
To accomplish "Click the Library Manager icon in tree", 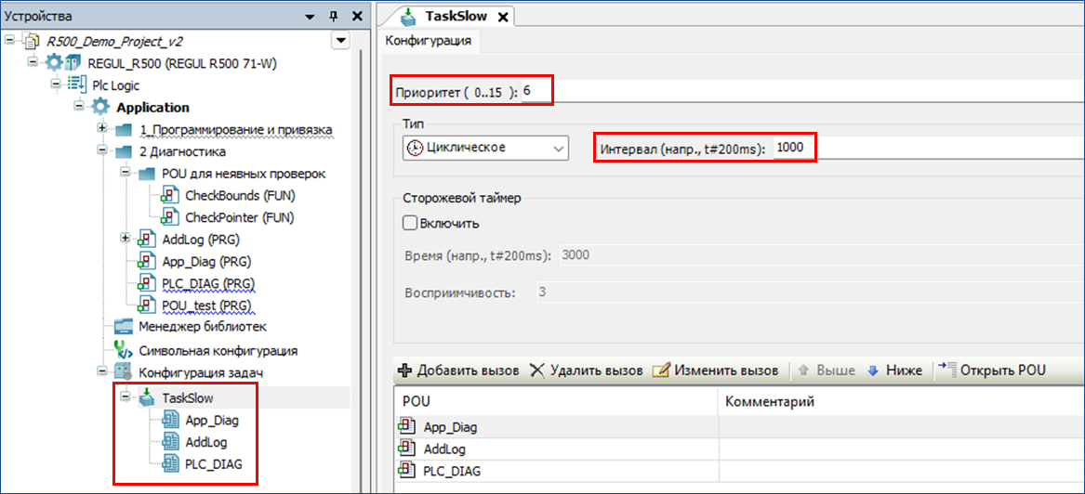I will pos(124,327).
